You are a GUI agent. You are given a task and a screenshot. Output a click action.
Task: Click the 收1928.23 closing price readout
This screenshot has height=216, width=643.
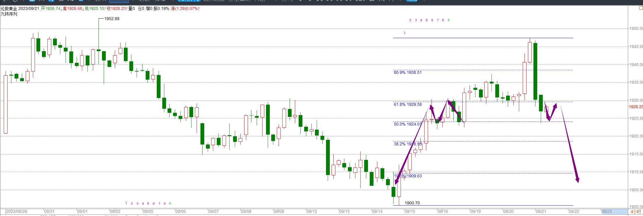117,9
